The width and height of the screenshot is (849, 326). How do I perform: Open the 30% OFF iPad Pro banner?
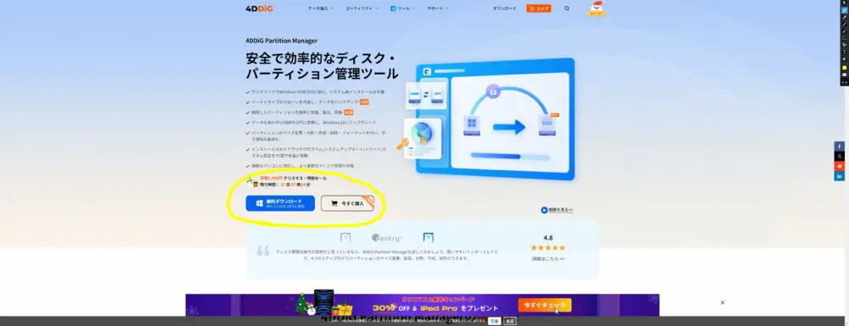tap(422, 305)
